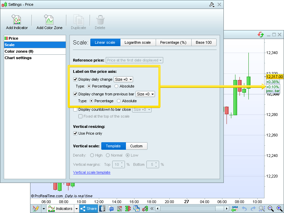Open daily change Size +0 dropdown
The width and height of the screenshot is (284, 213).
[124, 79]
